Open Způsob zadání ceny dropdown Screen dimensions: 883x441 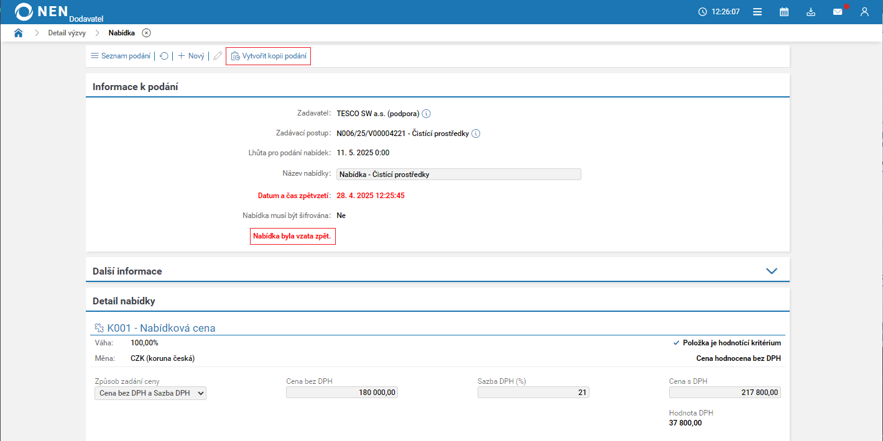150,393
